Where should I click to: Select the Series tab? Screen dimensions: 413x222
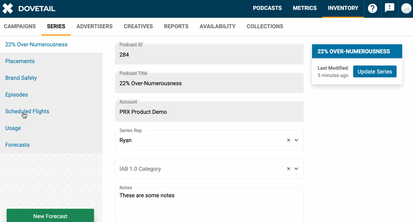(56, 26)
